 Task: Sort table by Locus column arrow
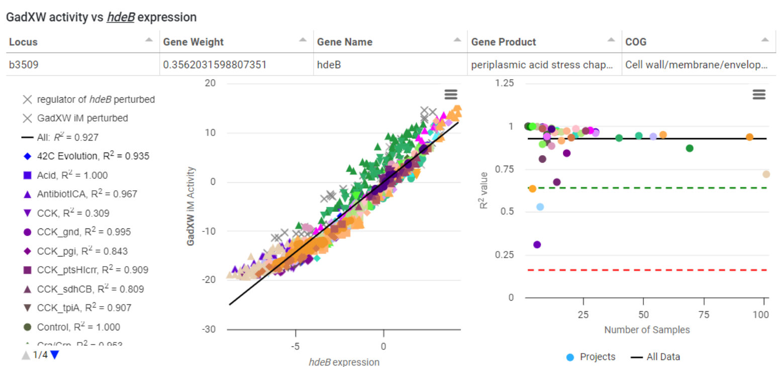point(149,40)
